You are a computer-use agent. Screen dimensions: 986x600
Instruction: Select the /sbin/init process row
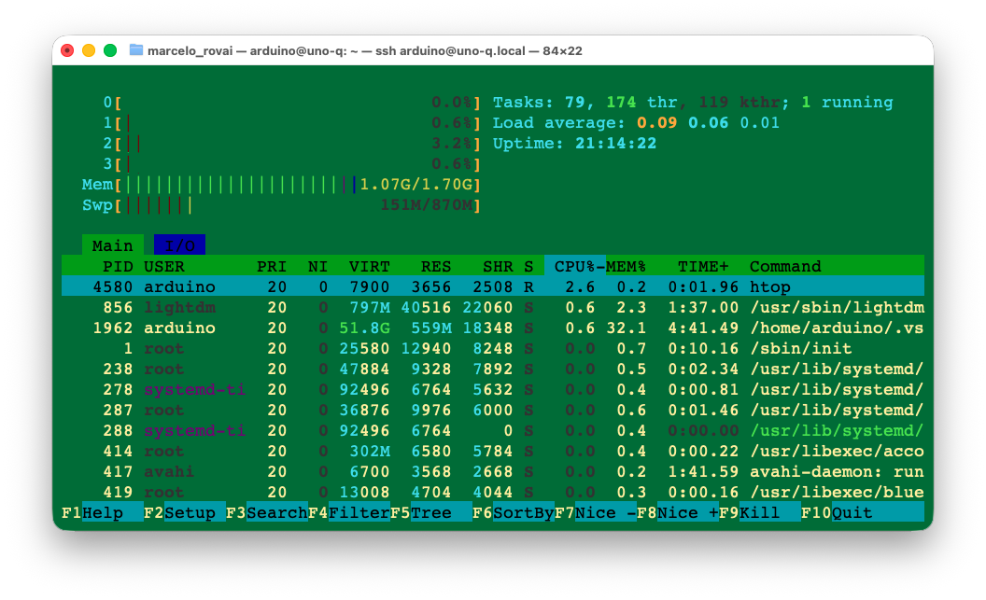pos(493,348)
